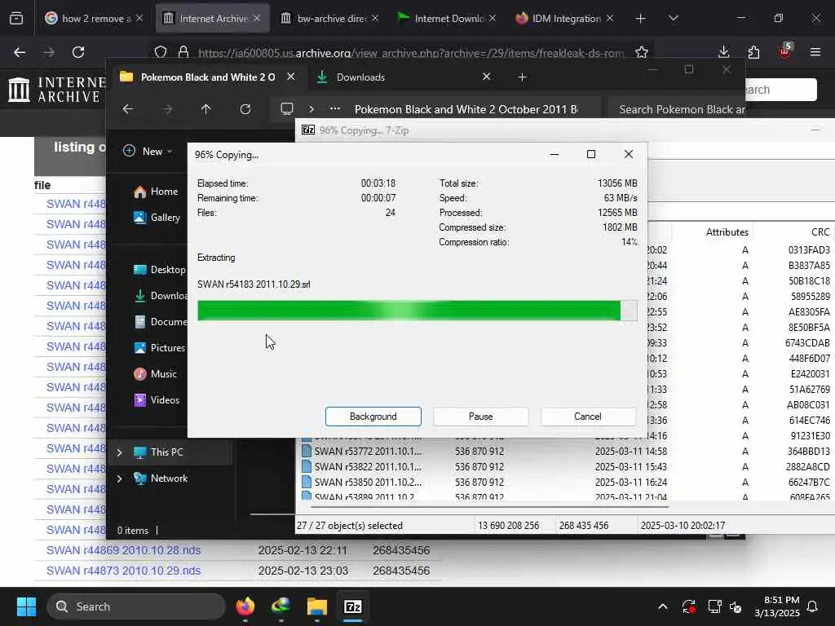Image resolution: width=835 pixels, height=626 pixels.
Task: Open Home in Explorer sidebar
Action: tap(156, 192)
